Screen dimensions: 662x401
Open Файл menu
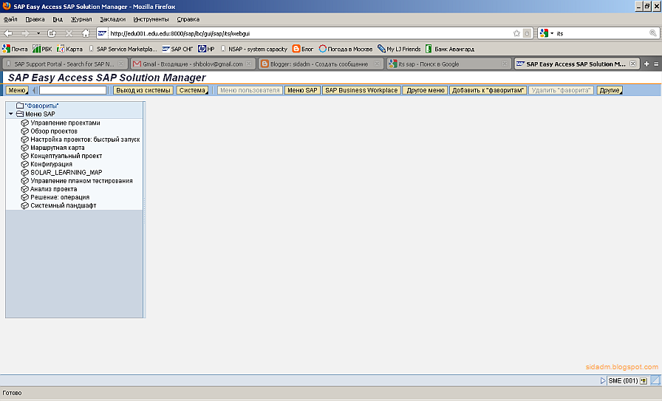10,19
